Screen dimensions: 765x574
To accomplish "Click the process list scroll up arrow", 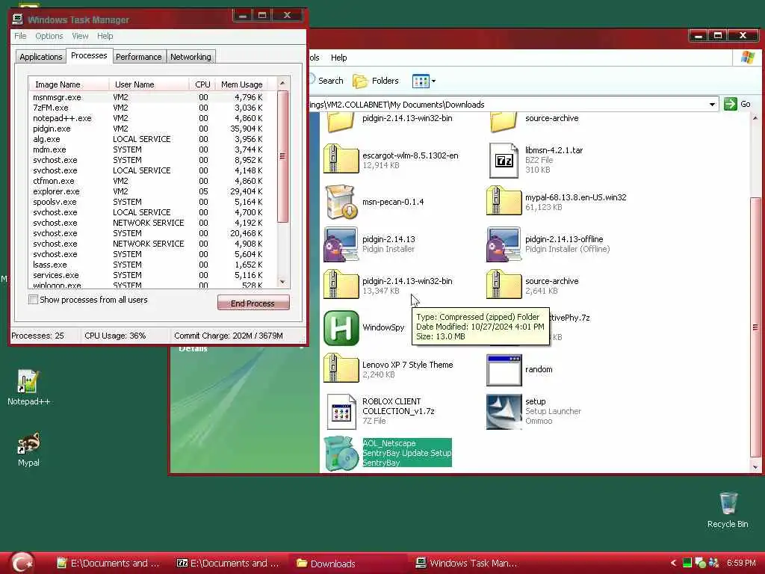I will (x=282, y=84).
